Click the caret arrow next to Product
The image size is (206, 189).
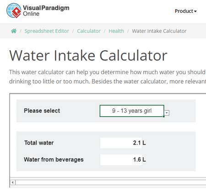click(195, 11)
